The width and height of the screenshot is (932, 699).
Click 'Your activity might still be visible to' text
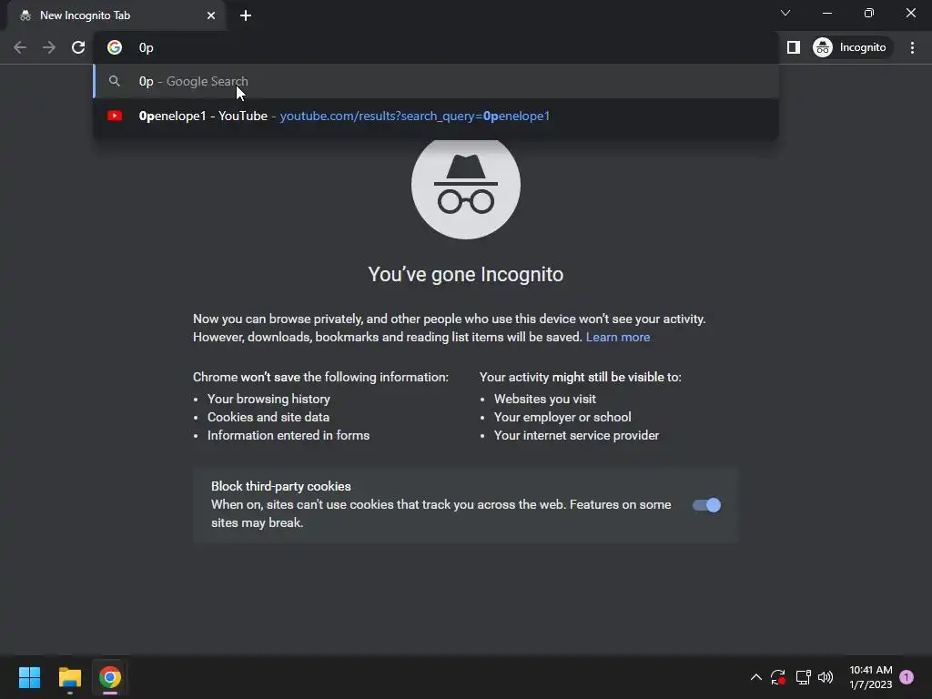click(x=581, y=378)
